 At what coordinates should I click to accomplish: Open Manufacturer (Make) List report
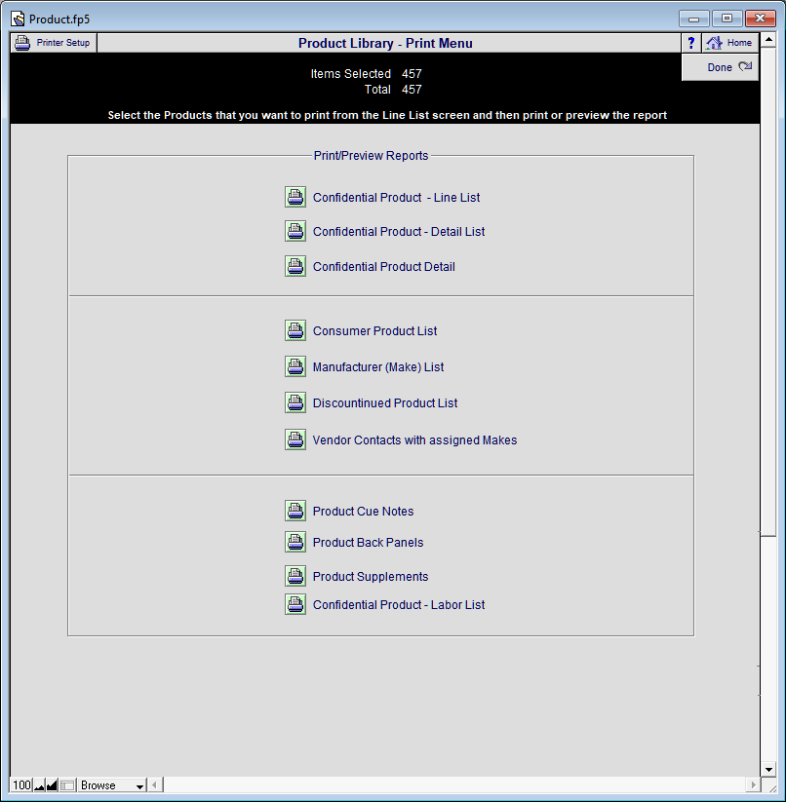pos(378,367)
